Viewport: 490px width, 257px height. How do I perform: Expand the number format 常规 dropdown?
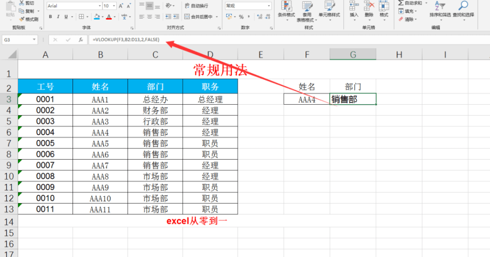click(269, 6)
